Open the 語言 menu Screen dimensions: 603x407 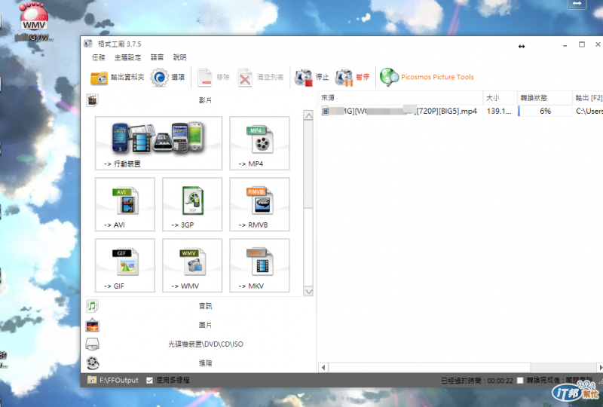[157, 57]
